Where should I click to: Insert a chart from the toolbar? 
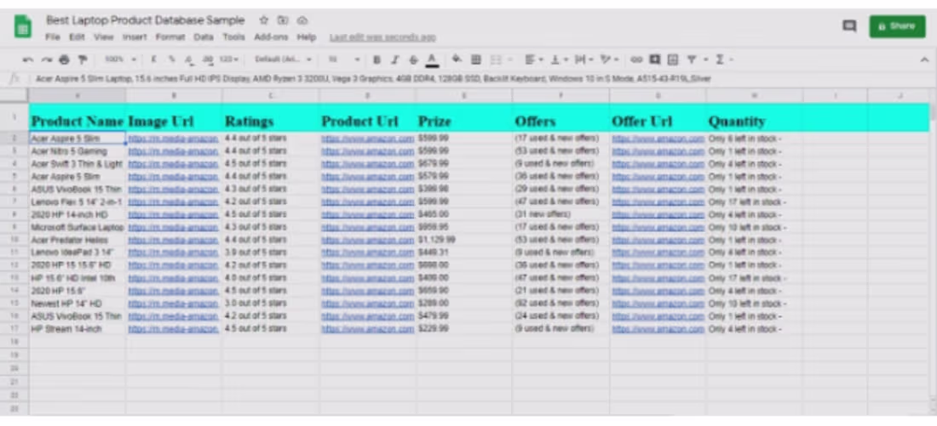click(673, 60)
